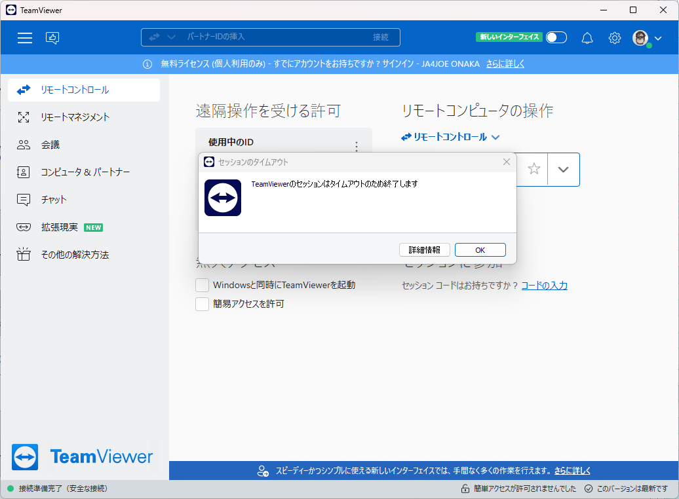This screenshot has height=499, width=679.
Task: Click the green connection status dot
Action: (10, 489)
